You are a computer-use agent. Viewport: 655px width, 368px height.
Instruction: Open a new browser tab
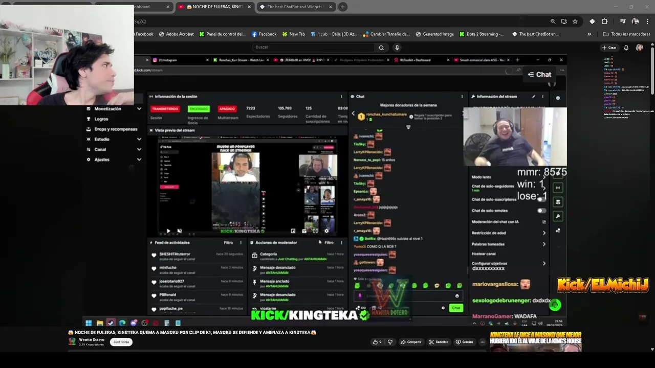tap(343, 7)
